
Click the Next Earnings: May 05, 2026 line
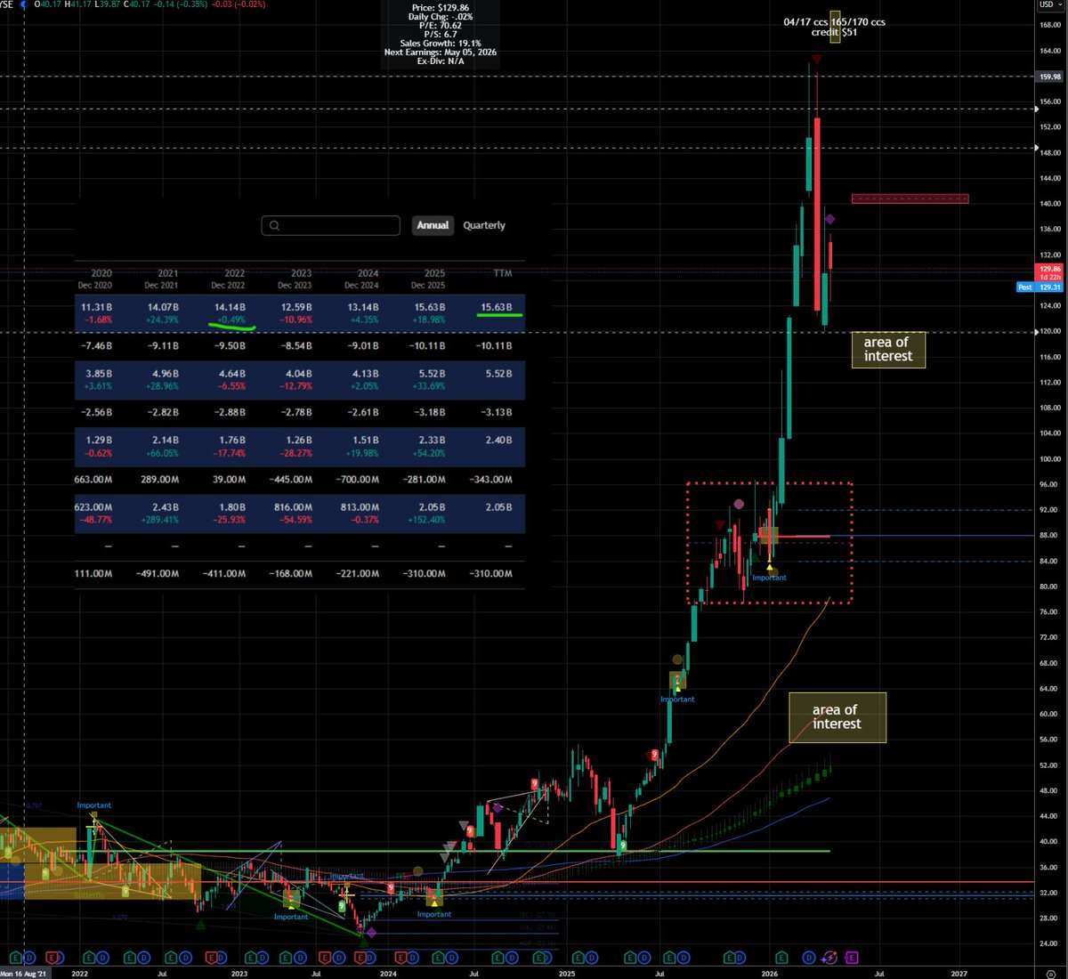tap(441, 53)
